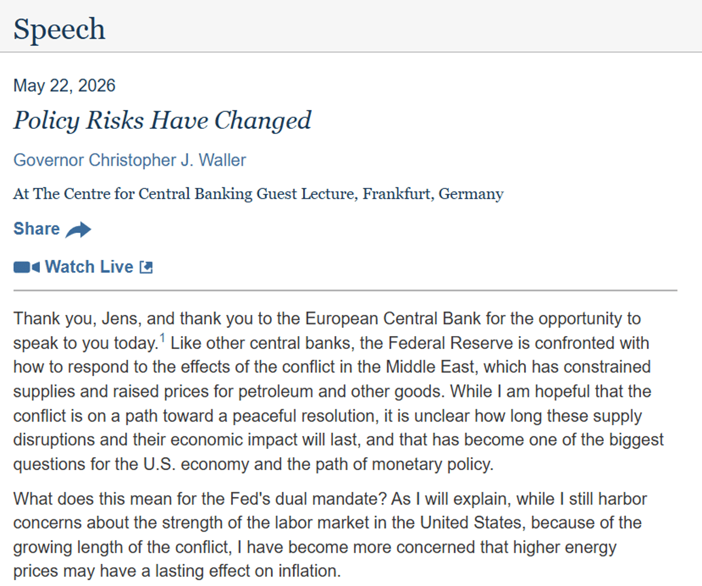Click the Share arrow icon
This screenshot has width=702, height=586.
78,229
